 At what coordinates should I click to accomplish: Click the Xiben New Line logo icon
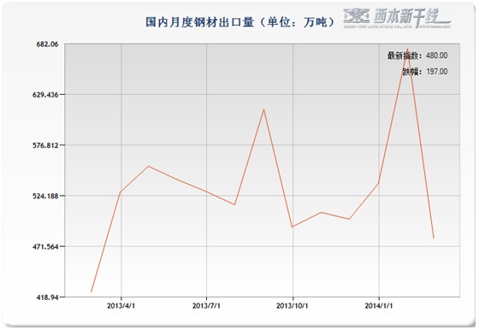tap(356, 16)
